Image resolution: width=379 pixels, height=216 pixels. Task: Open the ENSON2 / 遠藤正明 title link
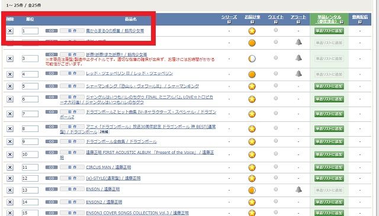(104, 202)
